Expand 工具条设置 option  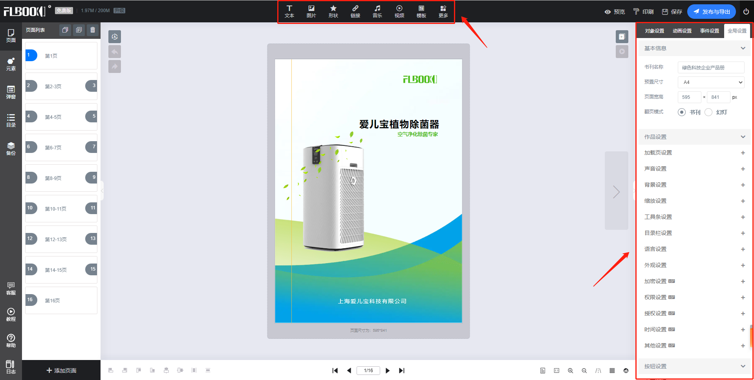click(x=743, y=217)
